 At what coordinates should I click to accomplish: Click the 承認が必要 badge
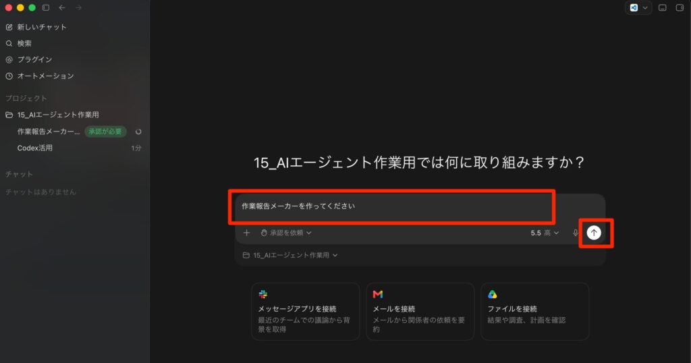point(105,132)
